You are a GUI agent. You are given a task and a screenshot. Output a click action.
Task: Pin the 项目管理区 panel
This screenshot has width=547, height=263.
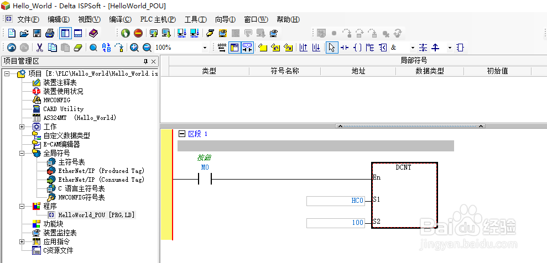(x=146, y=62)
